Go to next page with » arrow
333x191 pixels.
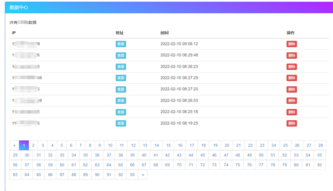coord(143,175)
